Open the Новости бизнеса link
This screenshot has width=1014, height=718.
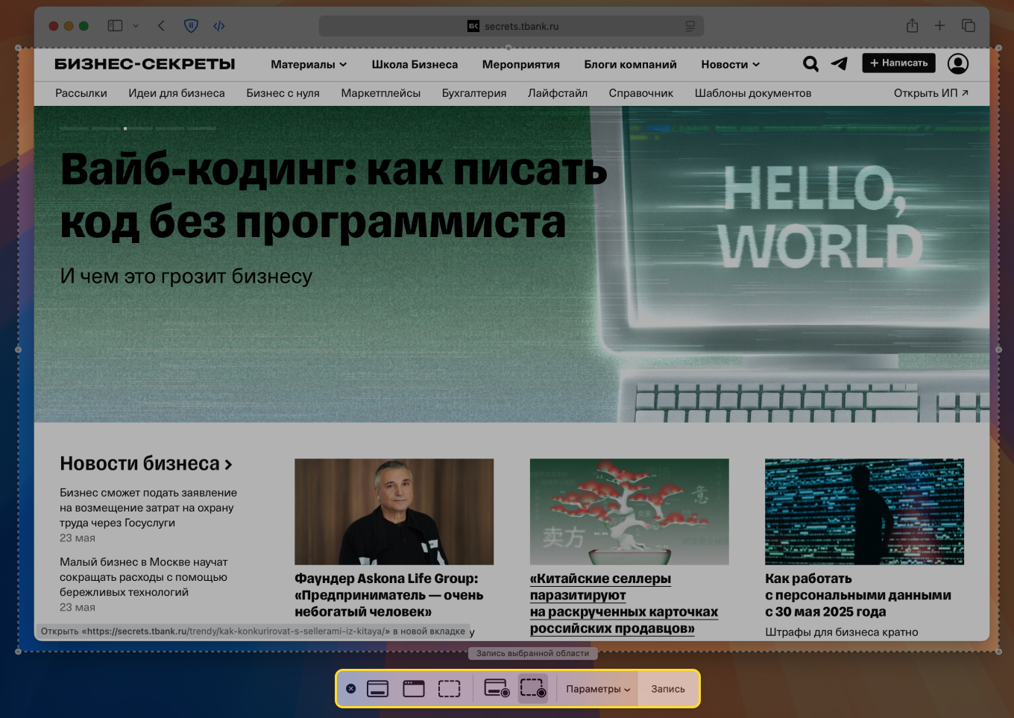140,463
